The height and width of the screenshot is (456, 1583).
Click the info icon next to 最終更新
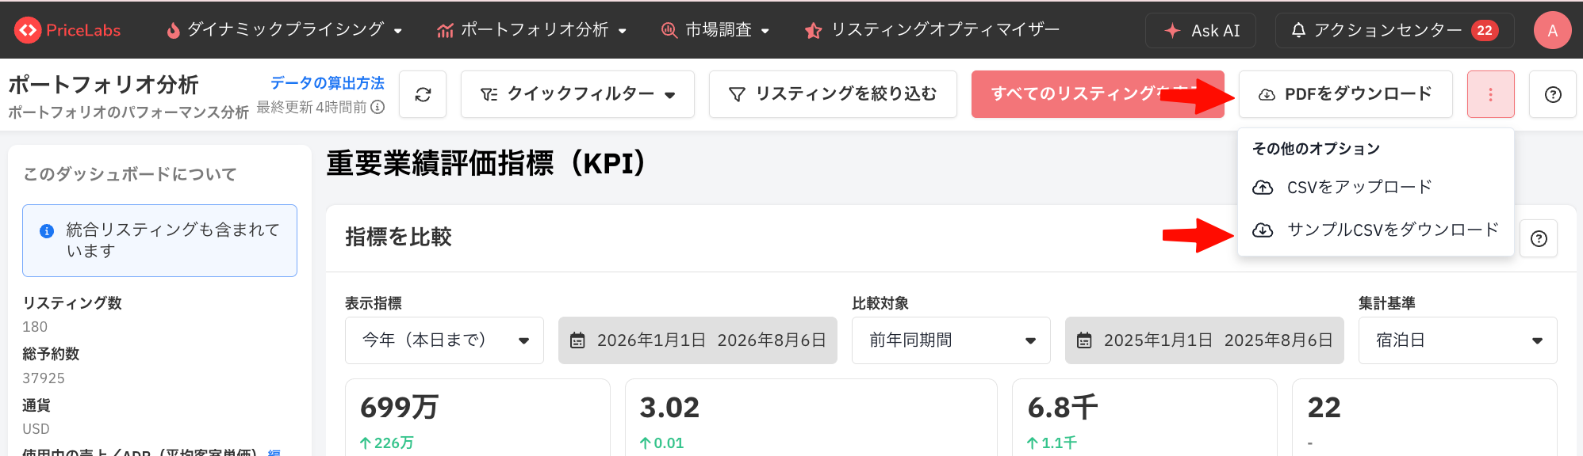(378, 107)
